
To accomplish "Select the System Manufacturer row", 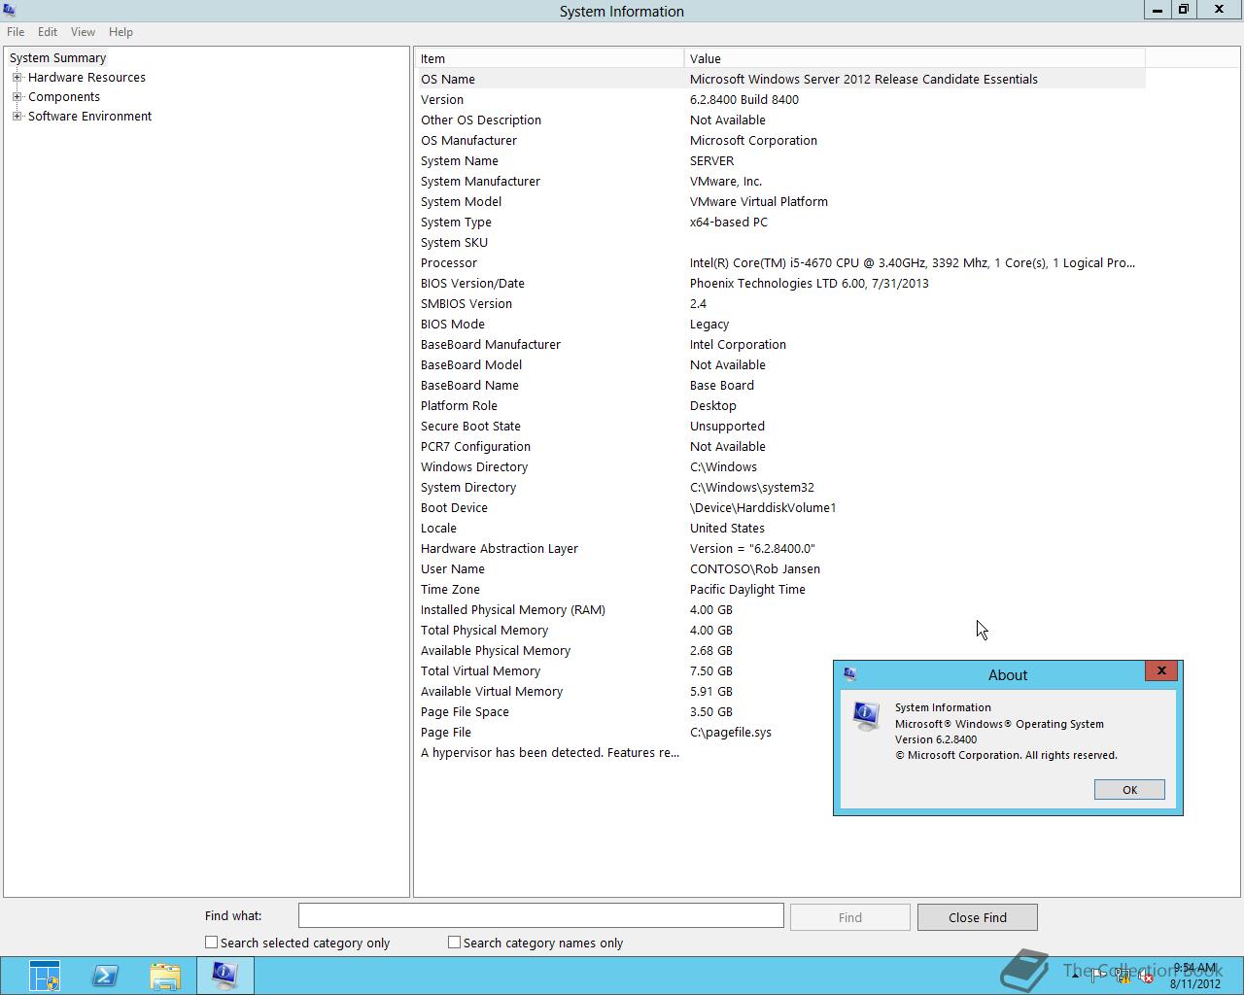I will tap(781, 181).
